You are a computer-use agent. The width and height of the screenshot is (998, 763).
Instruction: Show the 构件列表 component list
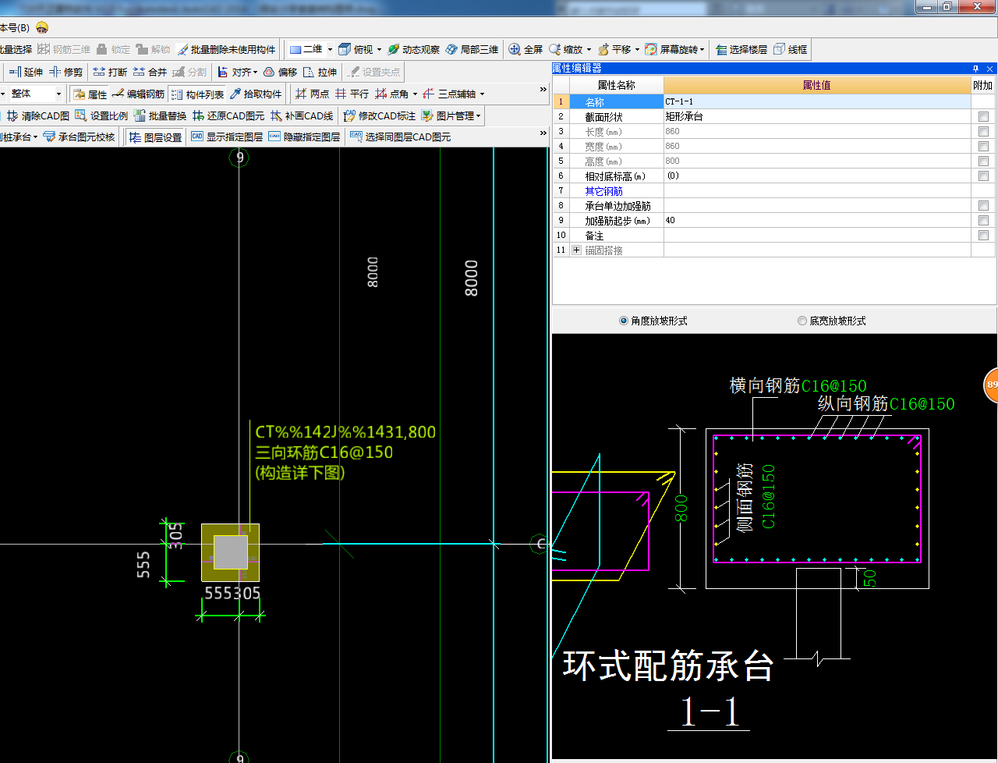point(197,94)
